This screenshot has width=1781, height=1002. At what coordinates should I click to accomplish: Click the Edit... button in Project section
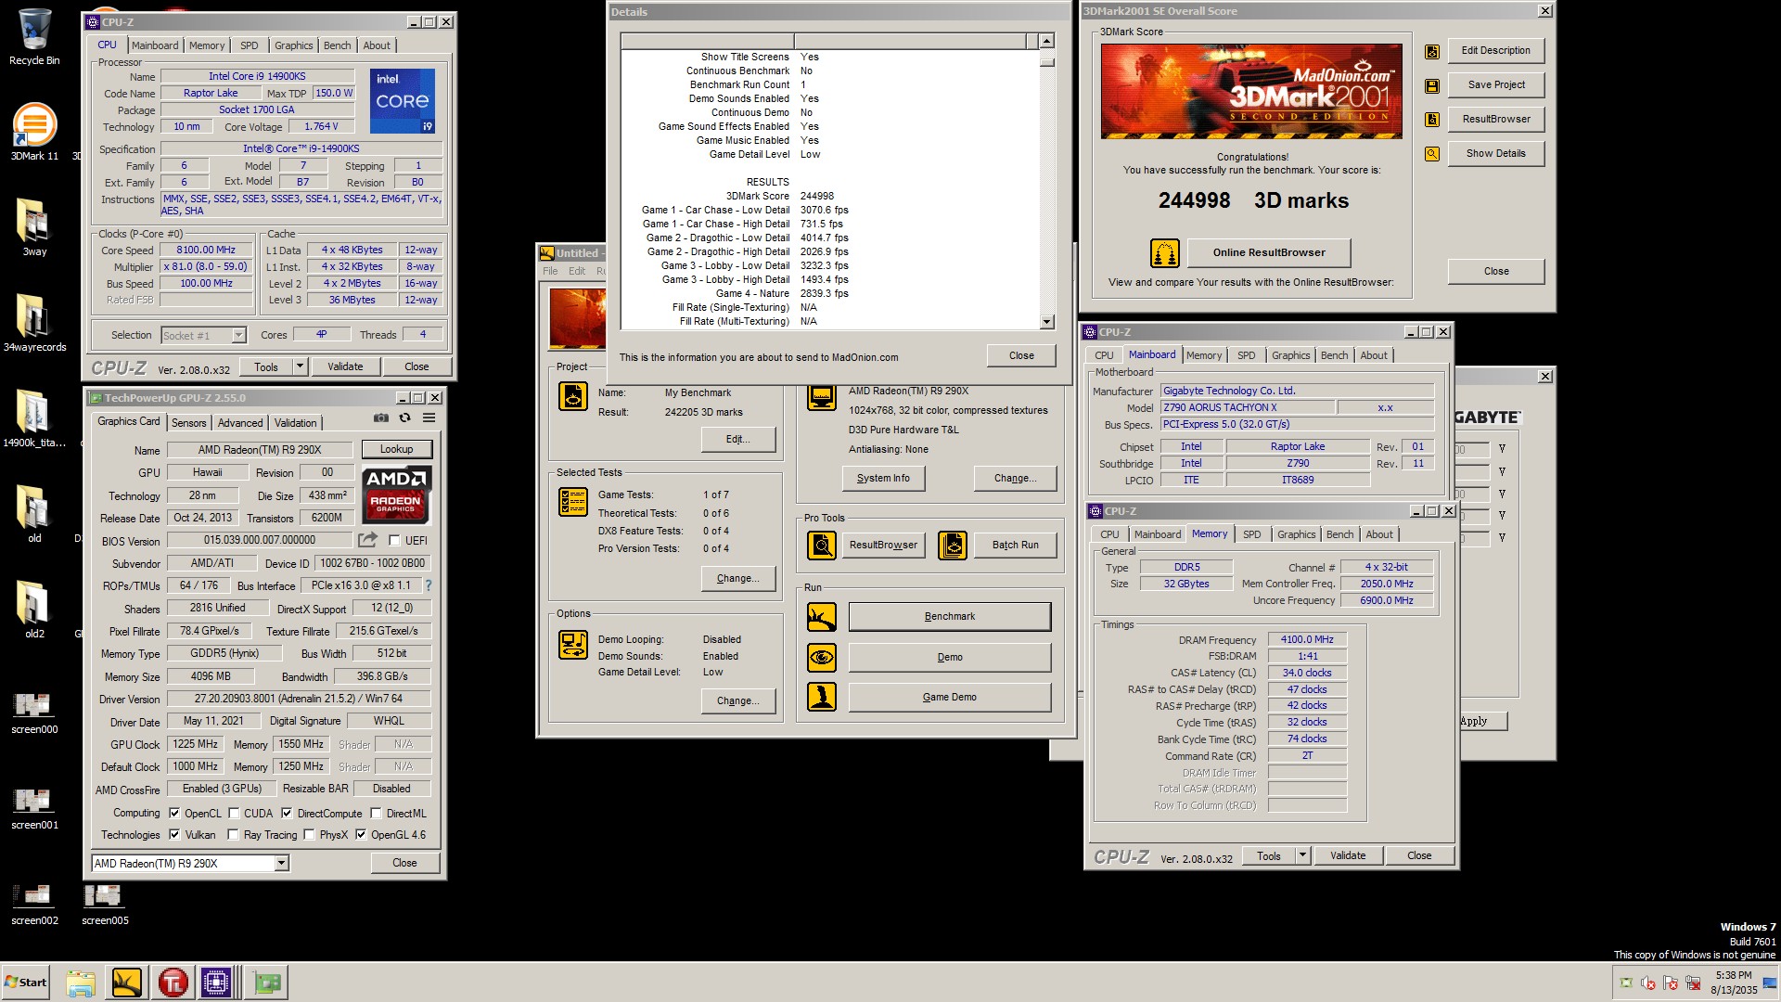pos(738,439)
